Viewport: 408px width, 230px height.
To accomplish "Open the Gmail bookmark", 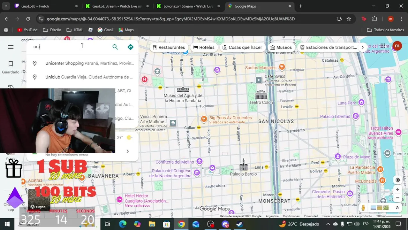I will pyautogui.click(x=105, y=30).
